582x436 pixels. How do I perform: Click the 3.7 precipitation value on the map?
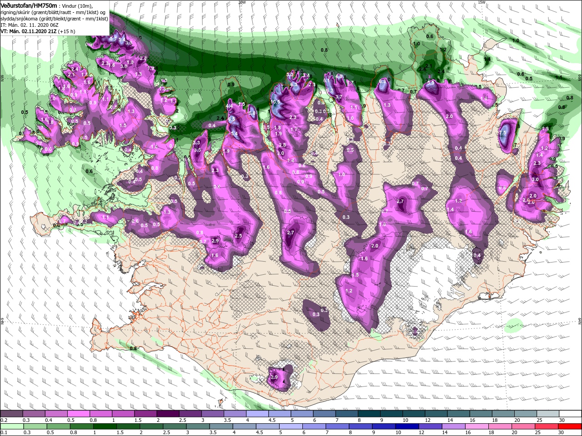coord(339,97)
